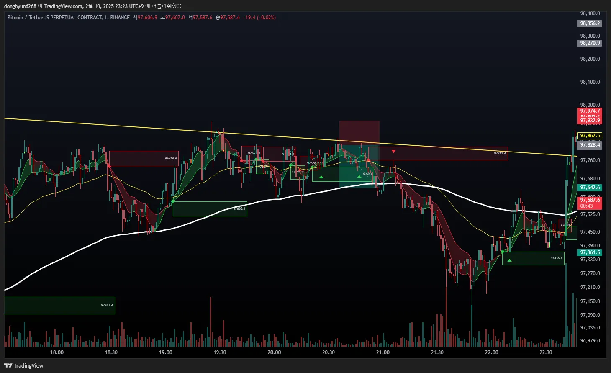Click the 98,200.0 price axis tick
The width and height of the screenshot is (611, 373).
[590, 59]
